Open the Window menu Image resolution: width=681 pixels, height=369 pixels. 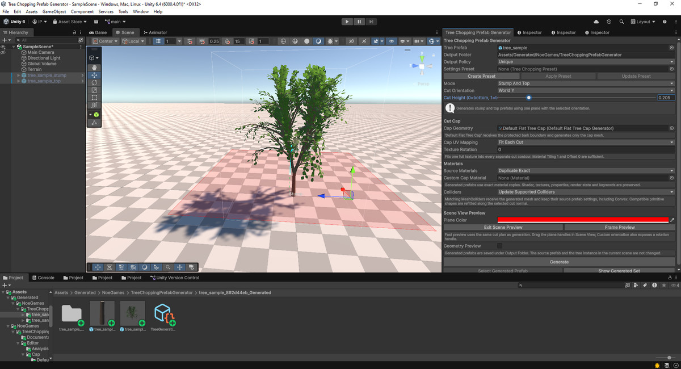tap(141, 11)
